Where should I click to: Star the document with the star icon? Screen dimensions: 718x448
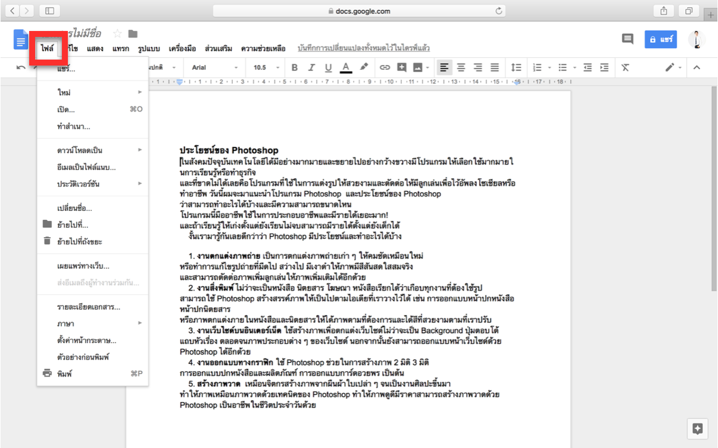tap(117, 33)
